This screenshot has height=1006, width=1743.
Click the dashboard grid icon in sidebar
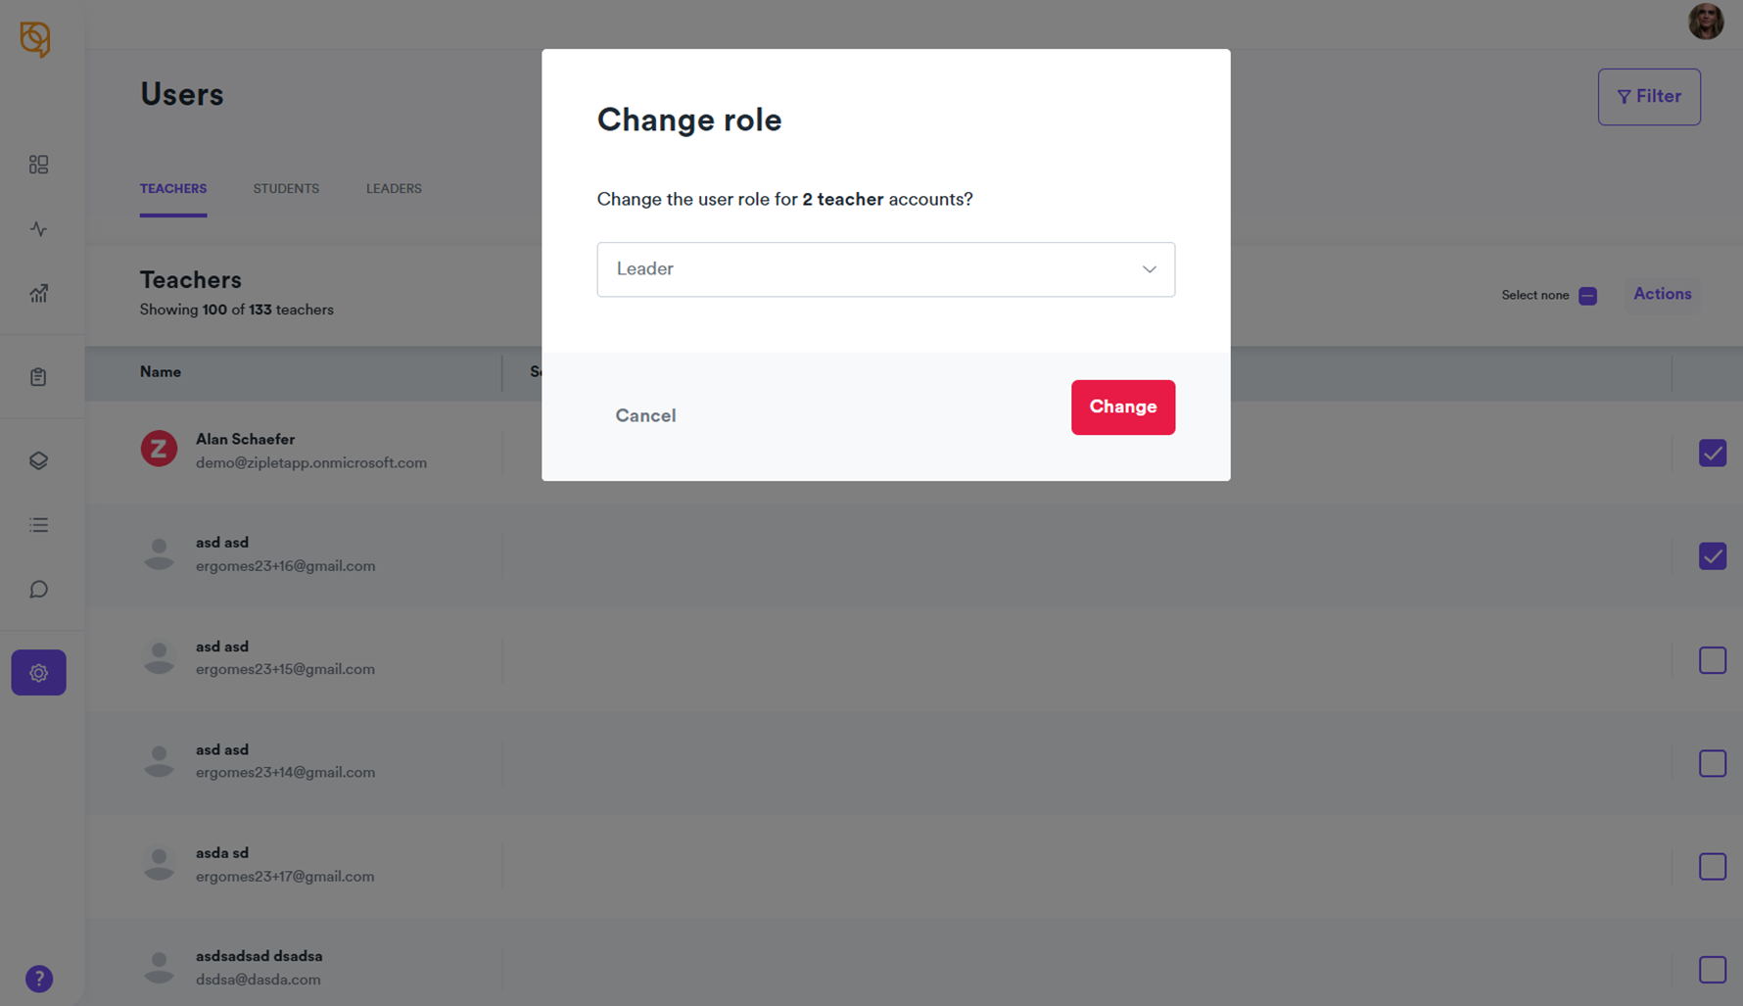click(x=38, y=165)
